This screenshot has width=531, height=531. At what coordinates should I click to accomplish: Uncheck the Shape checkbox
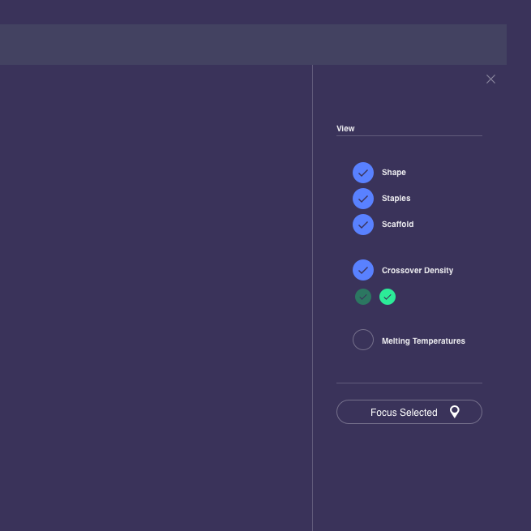click(x=363, y=173)
